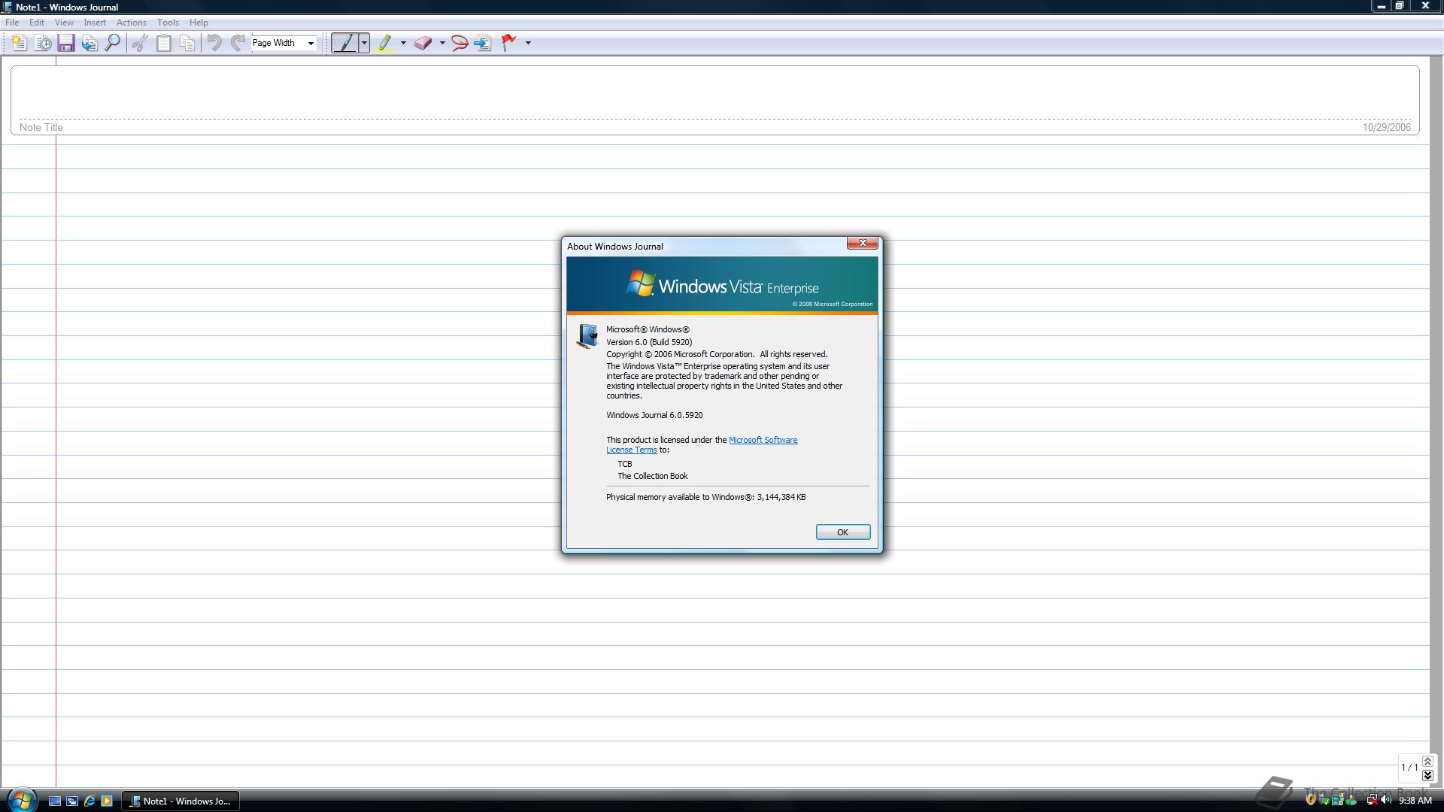Undo the last action with Undo arrow
Screen dimensions: 1444x812
[x=214, y=43]
